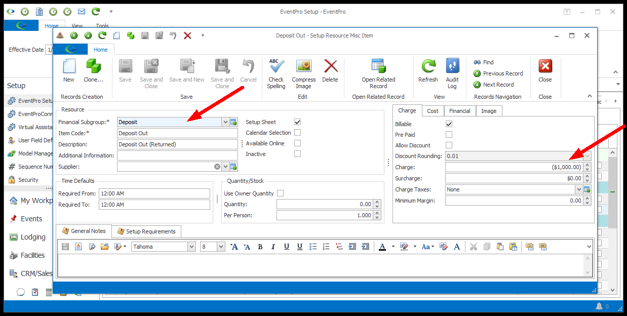Apply italic formatting in the notes editor
This screenshot has width=627, height=316.
coord(273,247)
